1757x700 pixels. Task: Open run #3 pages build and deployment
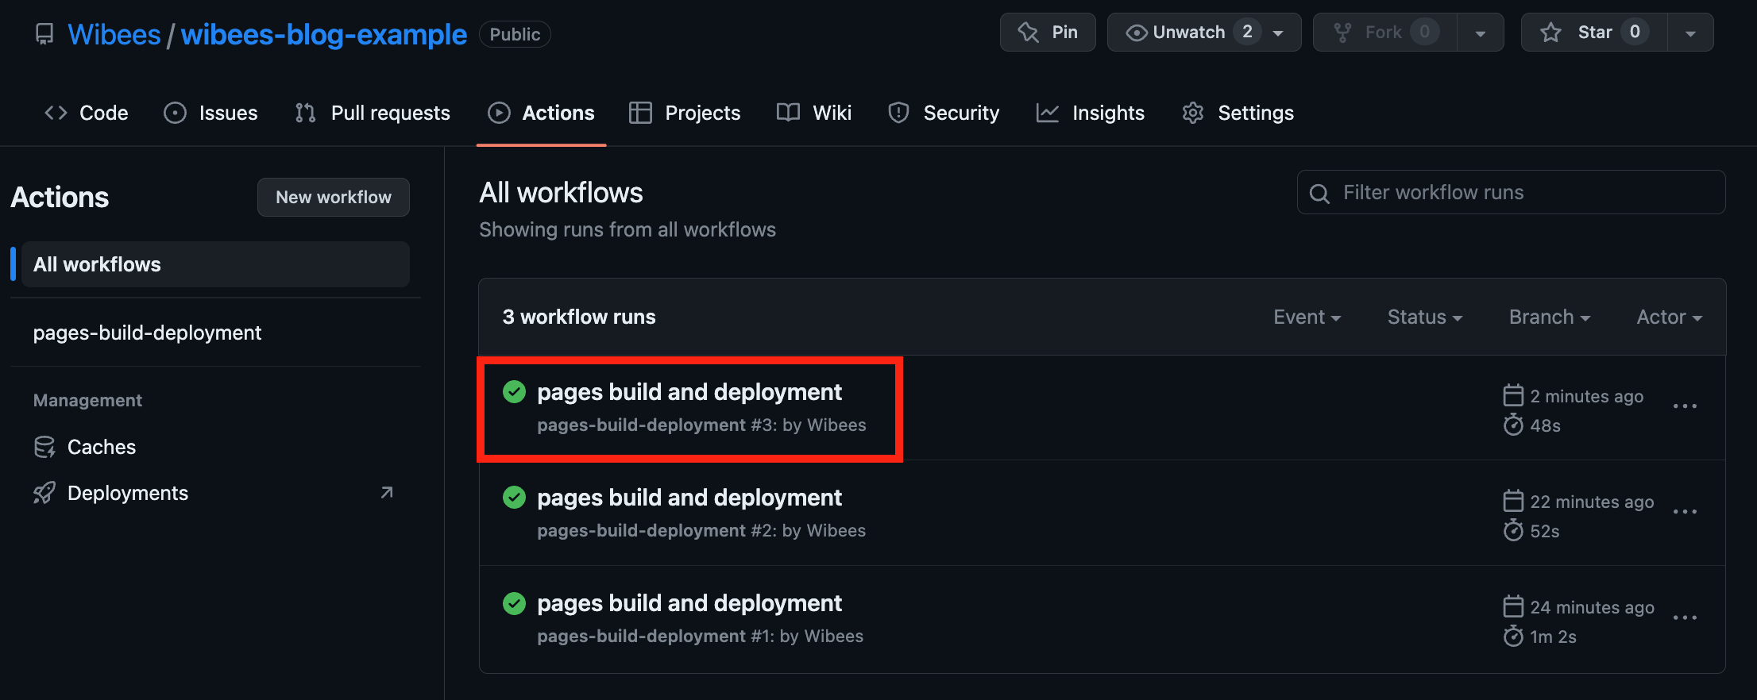(x=689, y=392)
